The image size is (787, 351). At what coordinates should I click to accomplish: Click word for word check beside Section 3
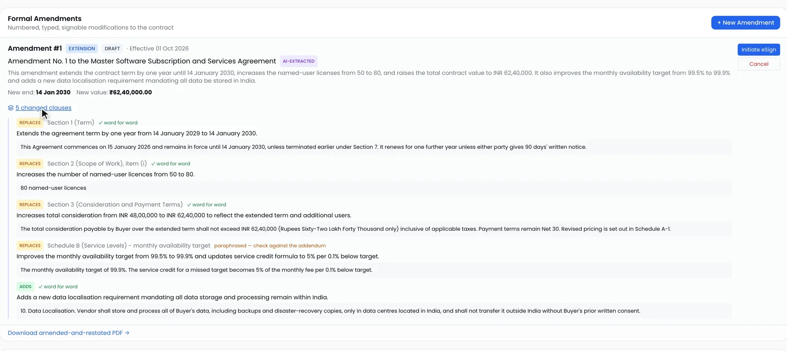206,205
